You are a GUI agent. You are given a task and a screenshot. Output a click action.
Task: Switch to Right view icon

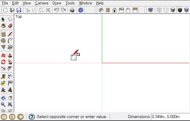(x=121, y=10)
